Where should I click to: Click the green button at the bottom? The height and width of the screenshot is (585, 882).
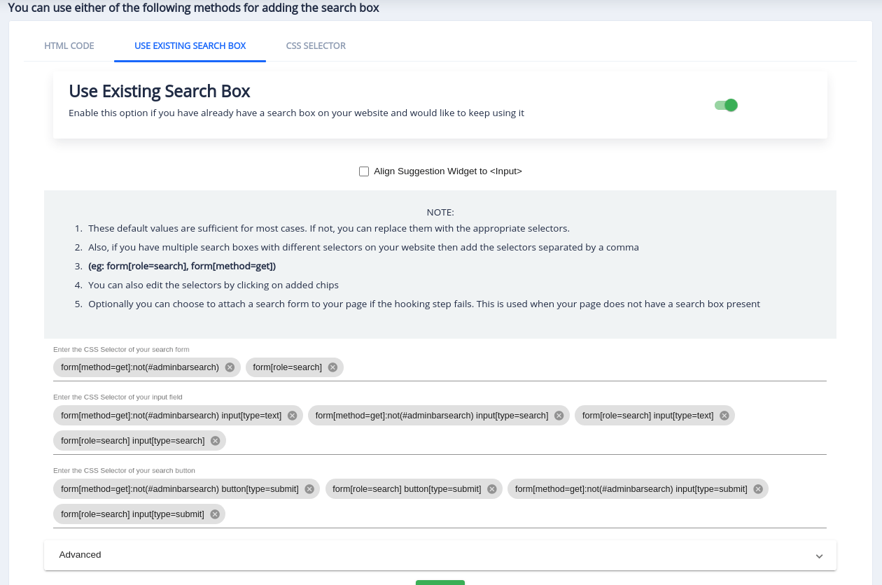click(x=440, y=583)
